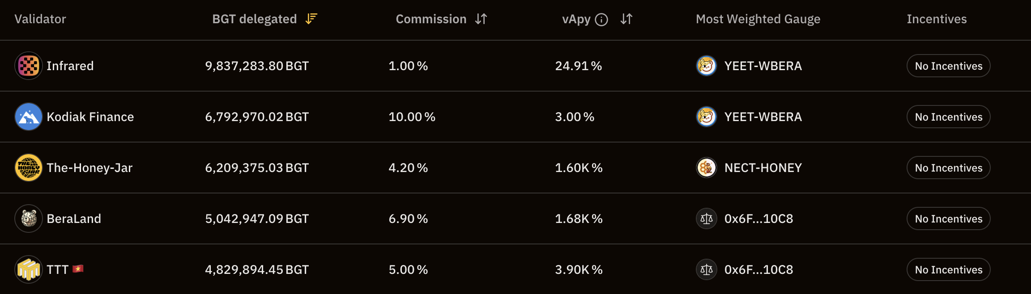Click No Incentives button for Kodiak Finance
Image resolution: width=1031 pixels, height=294 pixels.
[x=949, y=117]
